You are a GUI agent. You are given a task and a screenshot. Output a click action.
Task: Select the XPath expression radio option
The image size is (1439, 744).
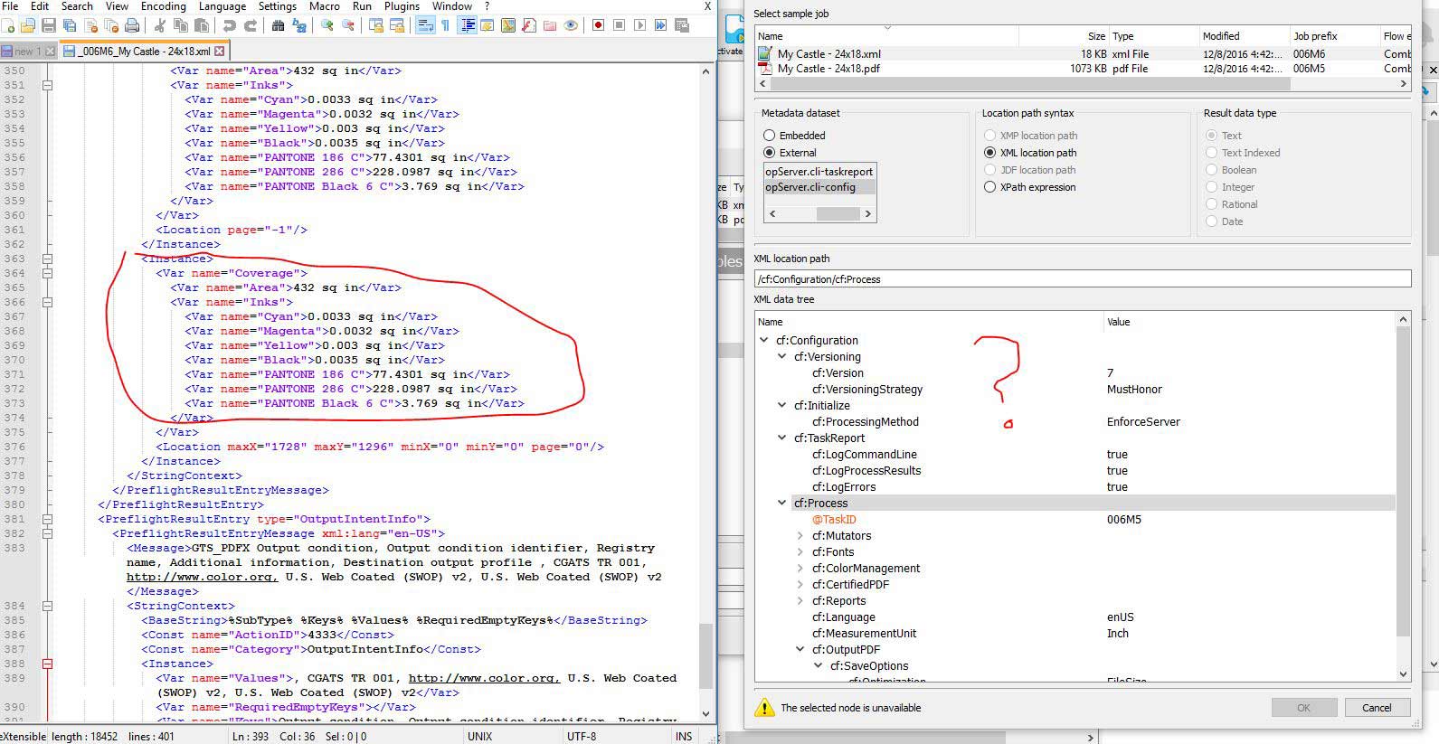(990, 187)
